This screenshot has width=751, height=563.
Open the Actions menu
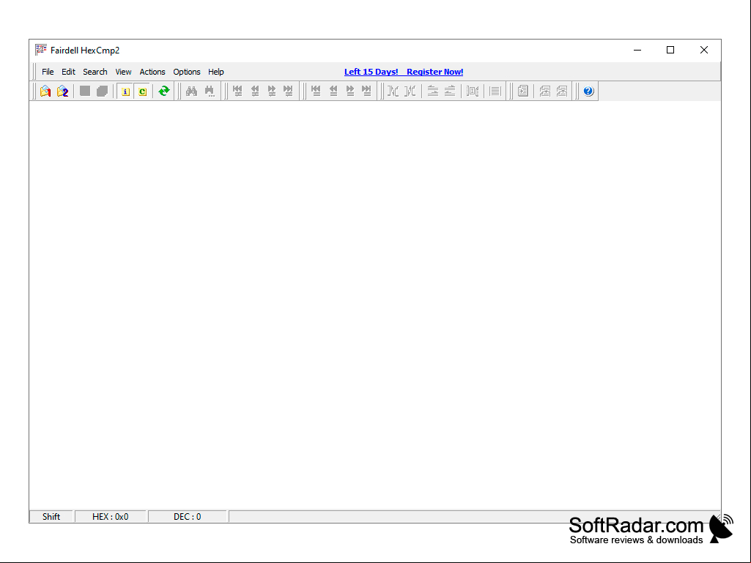pos(152,72)
